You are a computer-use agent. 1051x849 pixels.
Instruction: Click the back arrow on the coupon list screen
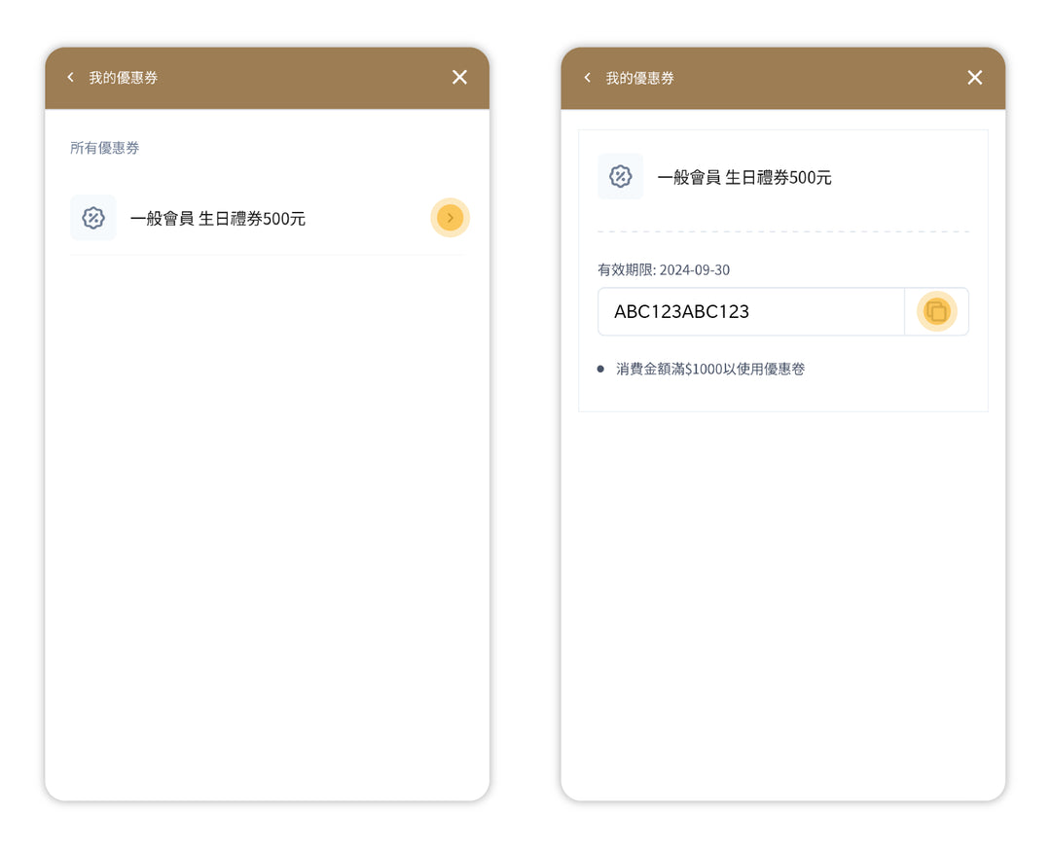(70, 78)
